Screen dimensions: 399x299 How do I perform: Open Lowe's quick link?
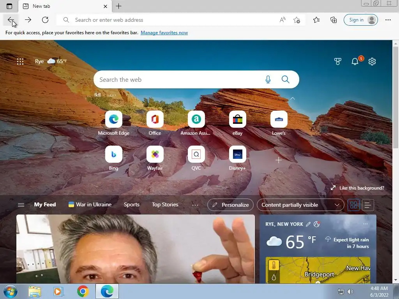click(279, 123)
